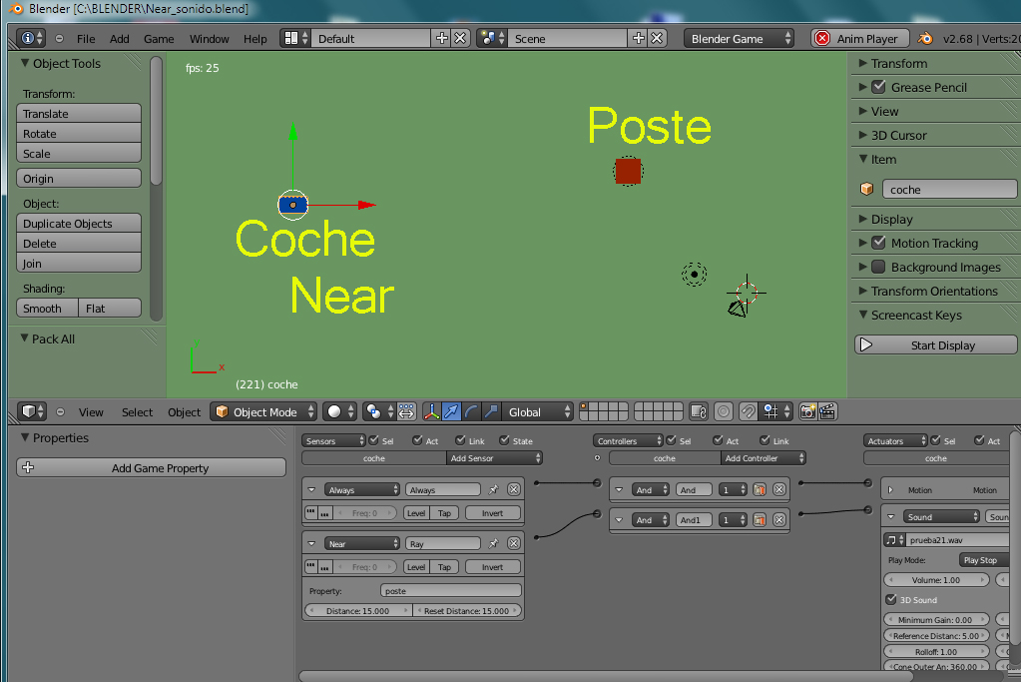
Task: Open sound file browse icon for prueba21.wav
Action: click(x=894, y=540)
